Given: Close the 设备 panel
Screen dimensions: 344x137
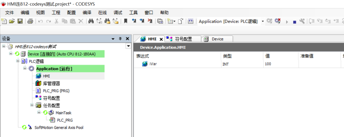Looking at the screenshot, I should tap(127, 39).
